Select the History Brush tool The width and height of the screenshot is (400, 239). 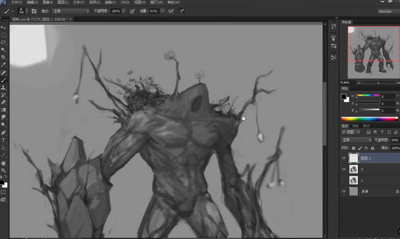coord(3,95)
